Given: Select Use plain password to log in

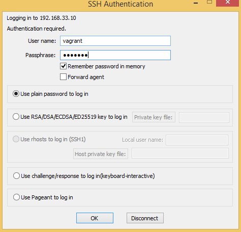Looking at the screenshot, I should click(16, 94).
